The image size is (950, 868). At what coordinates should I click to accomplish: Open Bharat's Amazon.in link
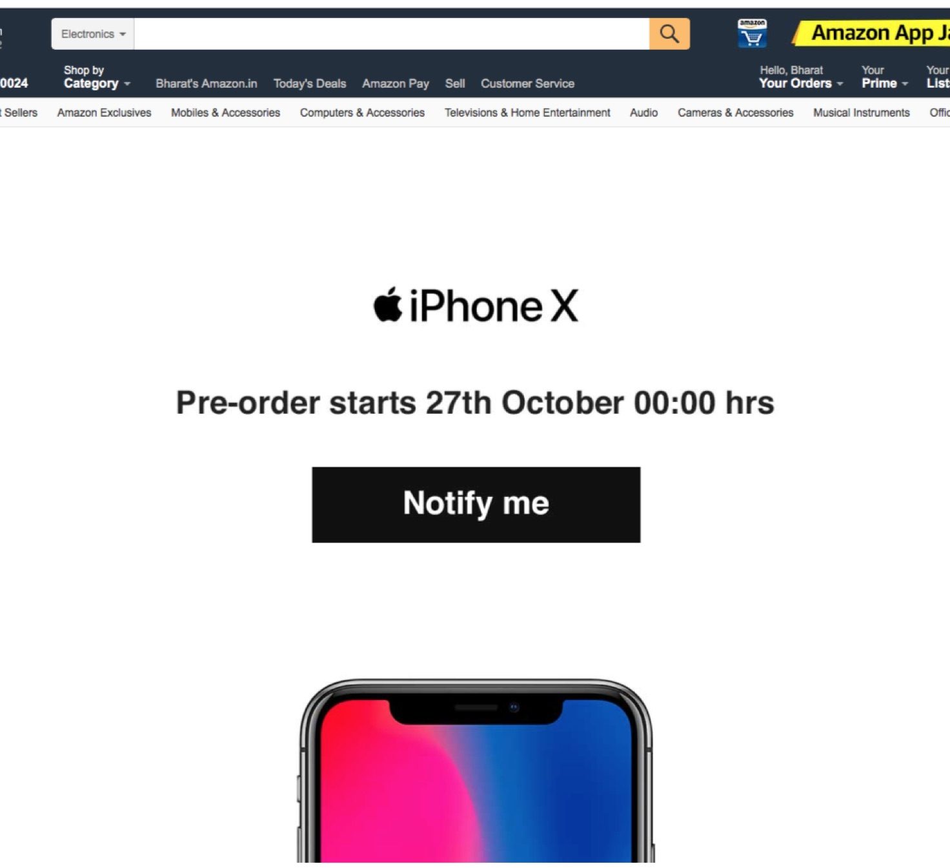[207, 83]
